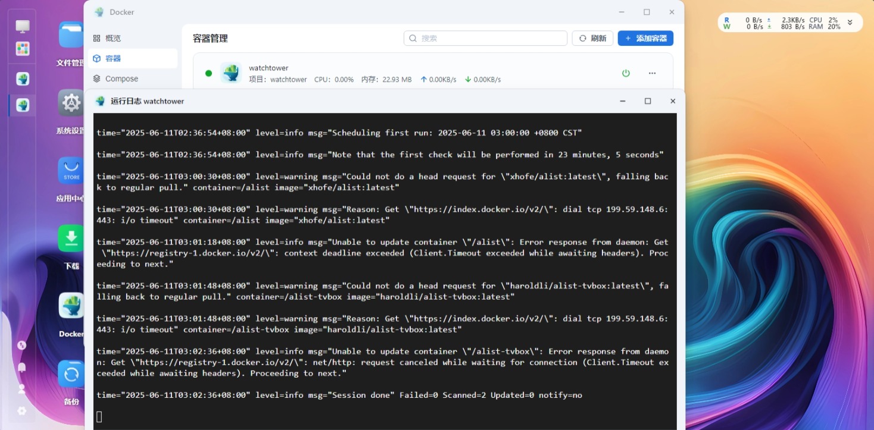Open the settings gear at dock bottom
This screenshot has height=430, width=874.
coord(22,410)
